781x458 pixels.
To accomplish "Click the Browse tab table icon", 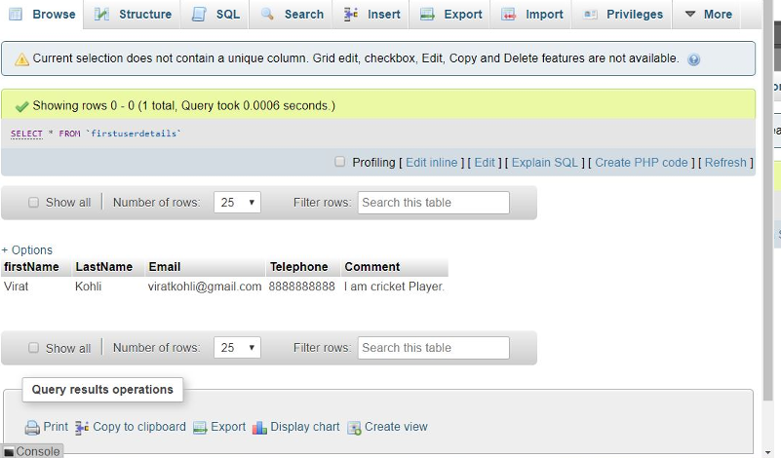I will pyautogui.click(x=16, y=14).
